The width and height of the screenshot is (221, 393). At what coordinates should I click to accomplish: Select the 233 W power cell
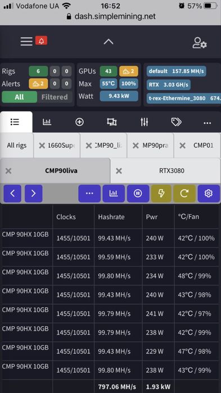tap(155, 257)
